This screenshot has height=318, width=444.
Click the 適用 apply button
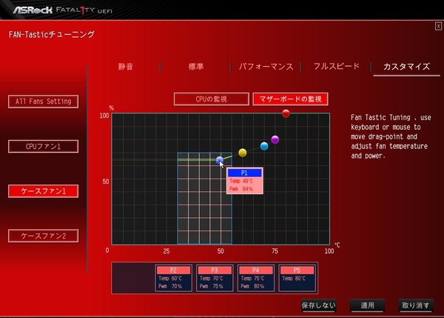[367, 305]
